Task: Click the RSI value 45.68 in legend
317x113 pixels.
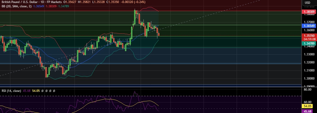Action: pos(27,91)
